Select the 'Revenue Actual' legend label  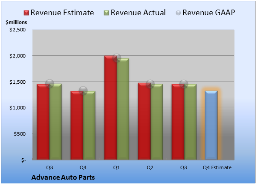pos(138,13)
